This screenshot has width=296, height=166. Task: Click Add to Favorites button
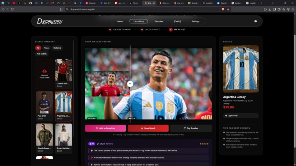pyautogui.click(x=105, y=128)
